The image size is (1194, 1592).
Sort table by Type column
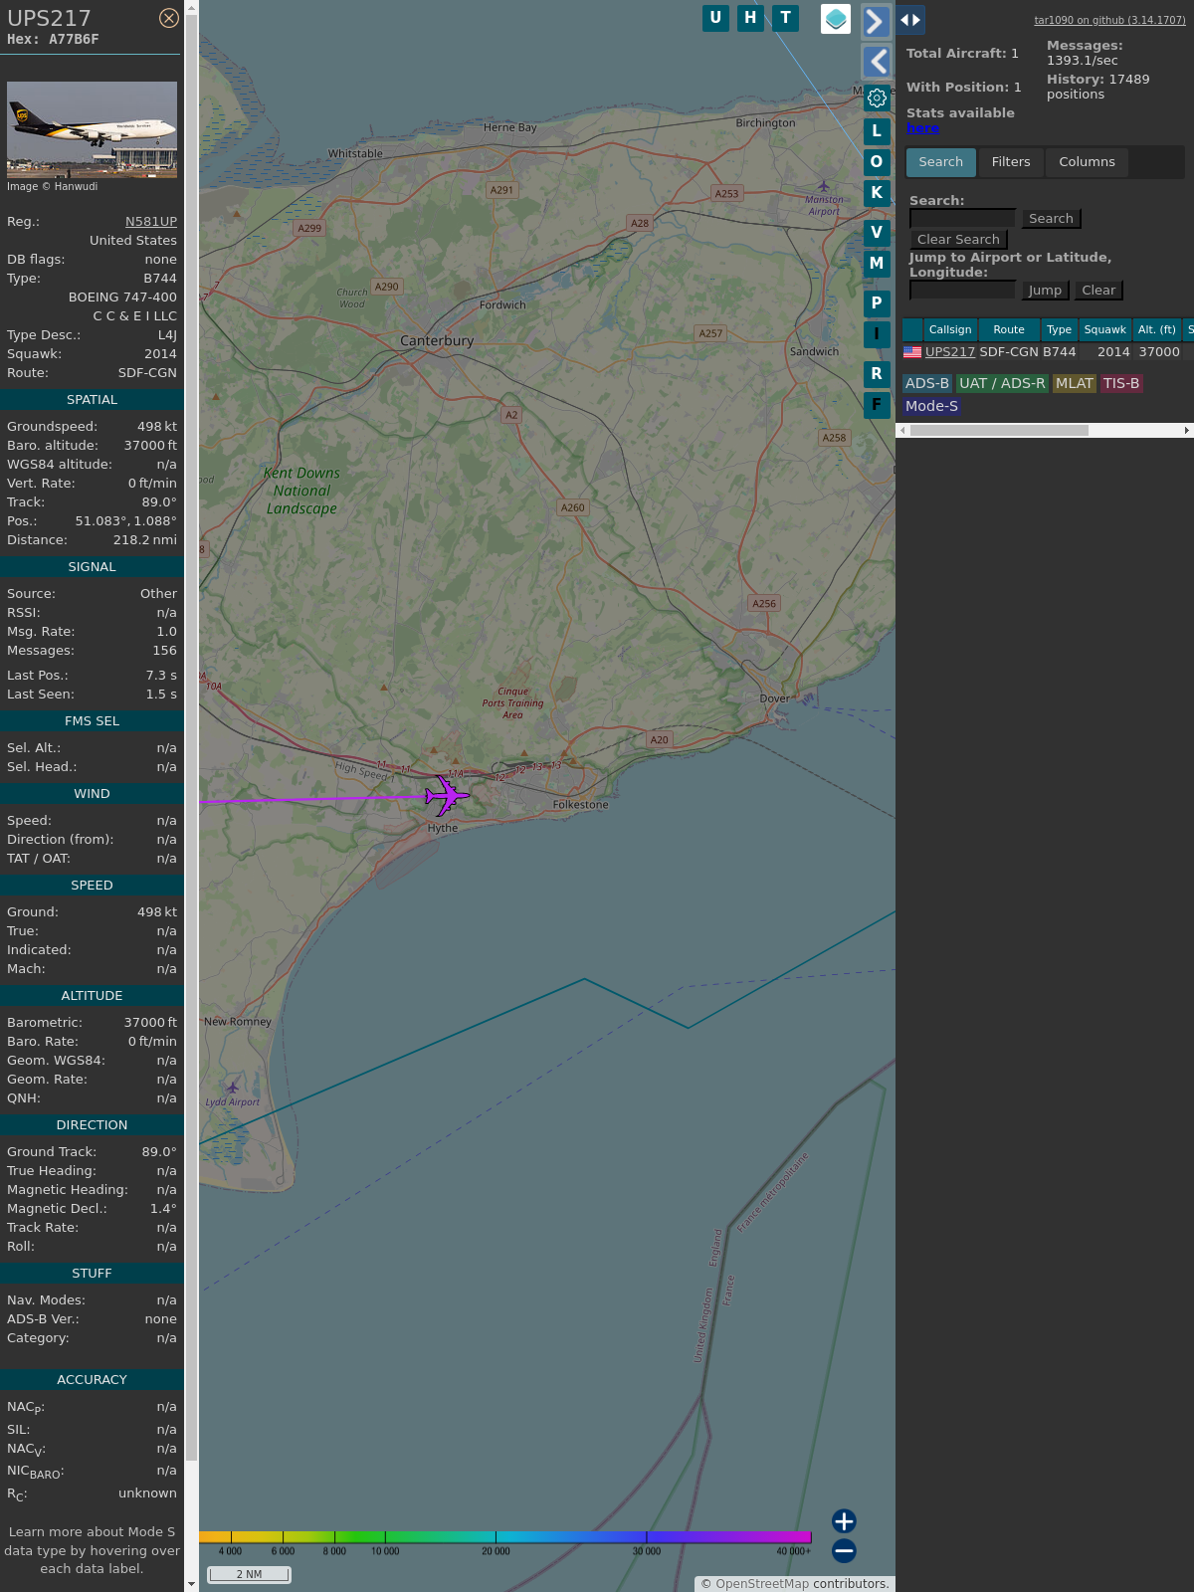coord(1059,329)
